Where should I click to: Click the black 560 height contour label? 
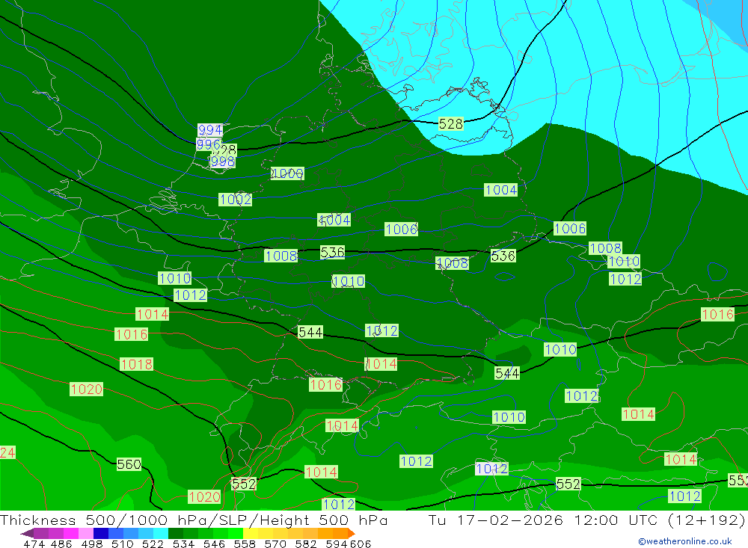click(x=129, y=464)
